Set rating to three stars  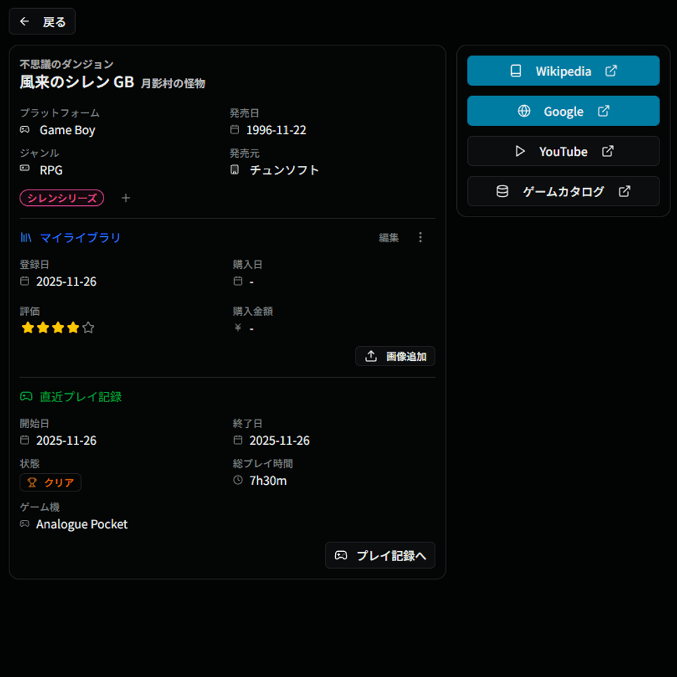[x=58, y=328]
